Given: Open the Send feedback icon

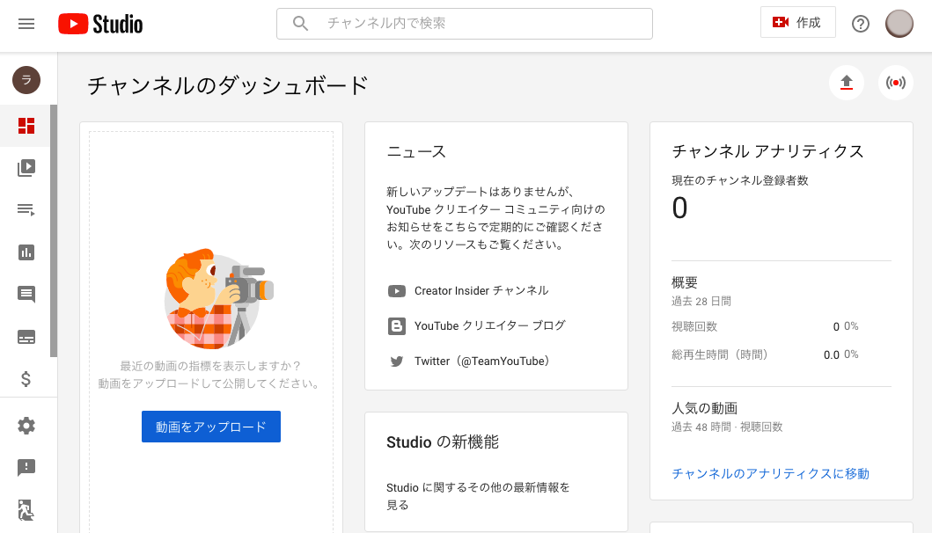Looking at the screenshot, I should (26, 467).
